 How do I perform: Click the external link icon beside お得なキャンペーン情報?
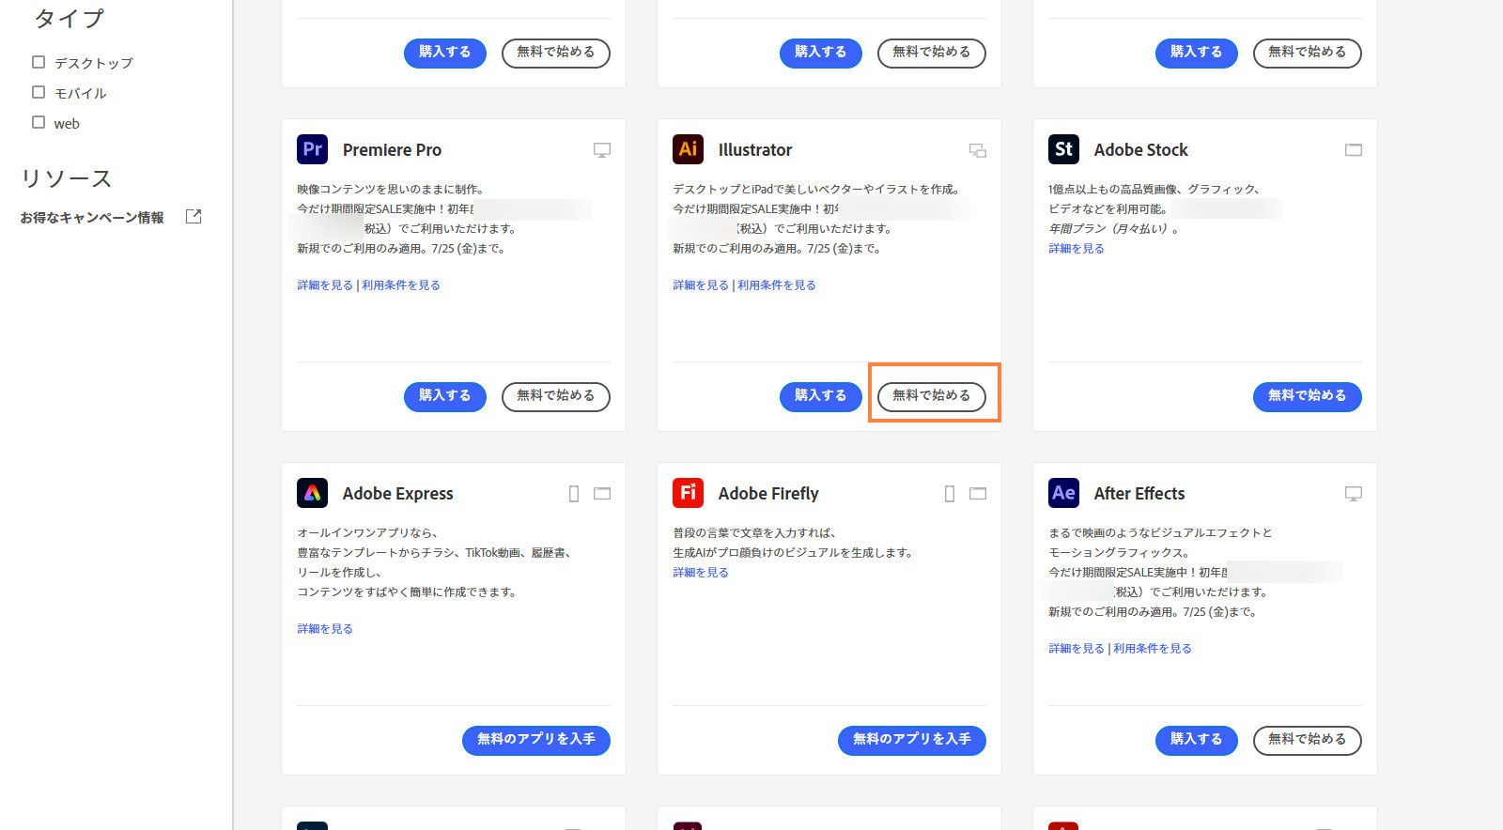[194, 217]
